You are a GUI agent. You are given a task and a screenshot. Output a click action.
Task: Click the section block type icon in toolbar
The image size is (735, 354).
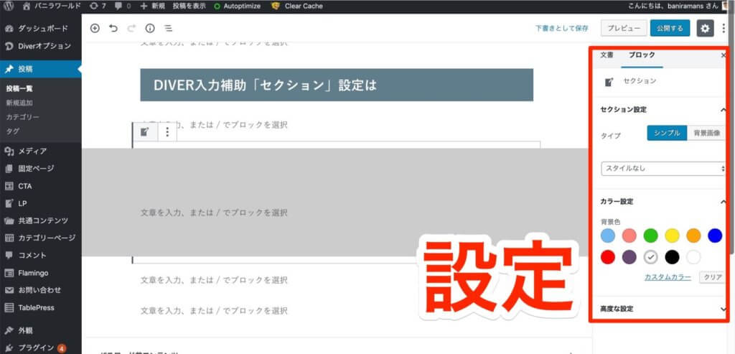[145, 131]
